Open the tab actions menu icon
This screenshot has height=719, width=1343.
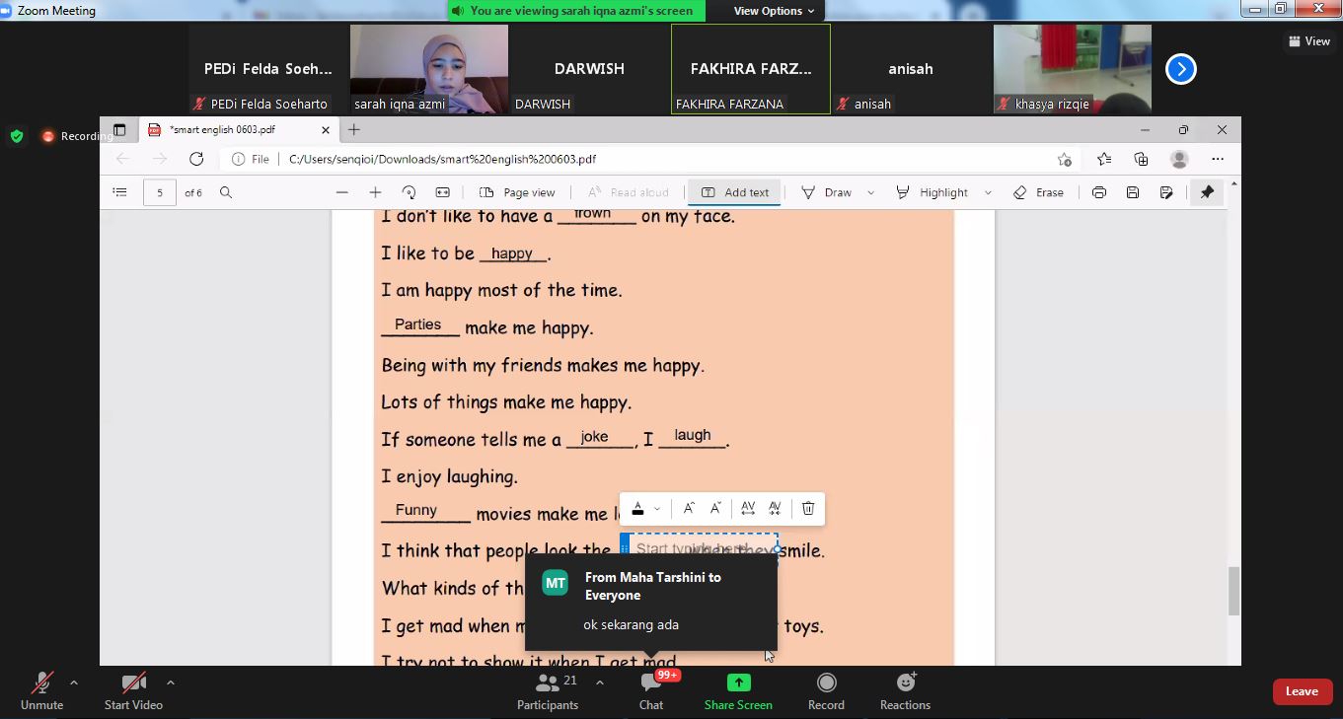point(119,129)
